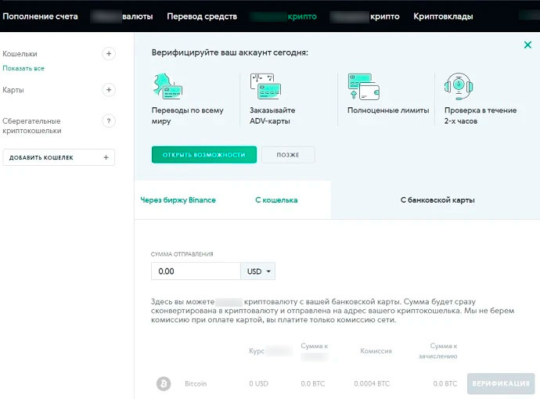The width and height of the screenshot is (540, 399).
Task: Click the full limits icon
Action: pyautogui.click(x=363, y=85)
